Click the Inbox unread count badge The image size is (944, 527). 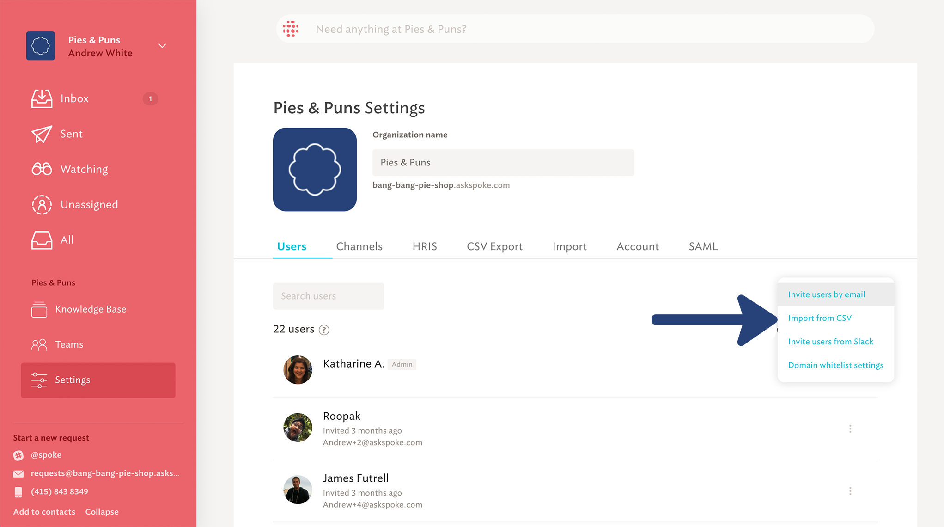click(150, 98)
